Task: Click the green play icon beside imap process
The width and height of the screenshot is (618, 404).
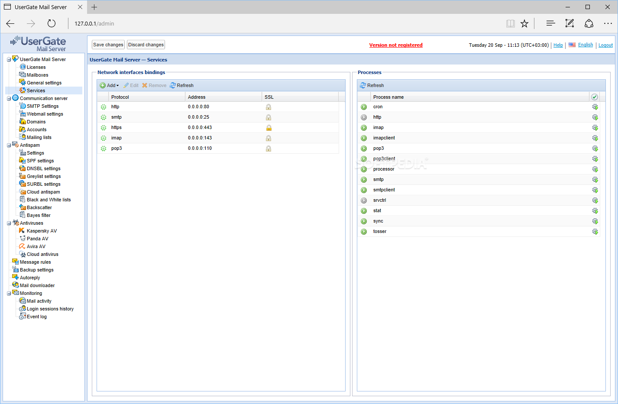Action: (x=364, y=128)
